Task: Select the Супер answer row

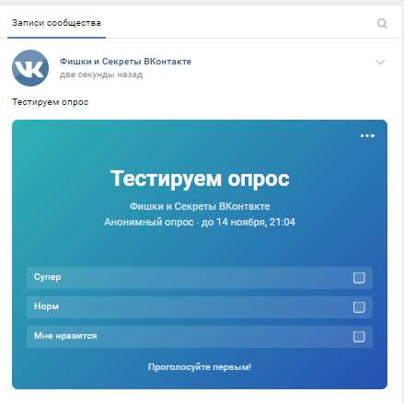Action: click(200, 278)
